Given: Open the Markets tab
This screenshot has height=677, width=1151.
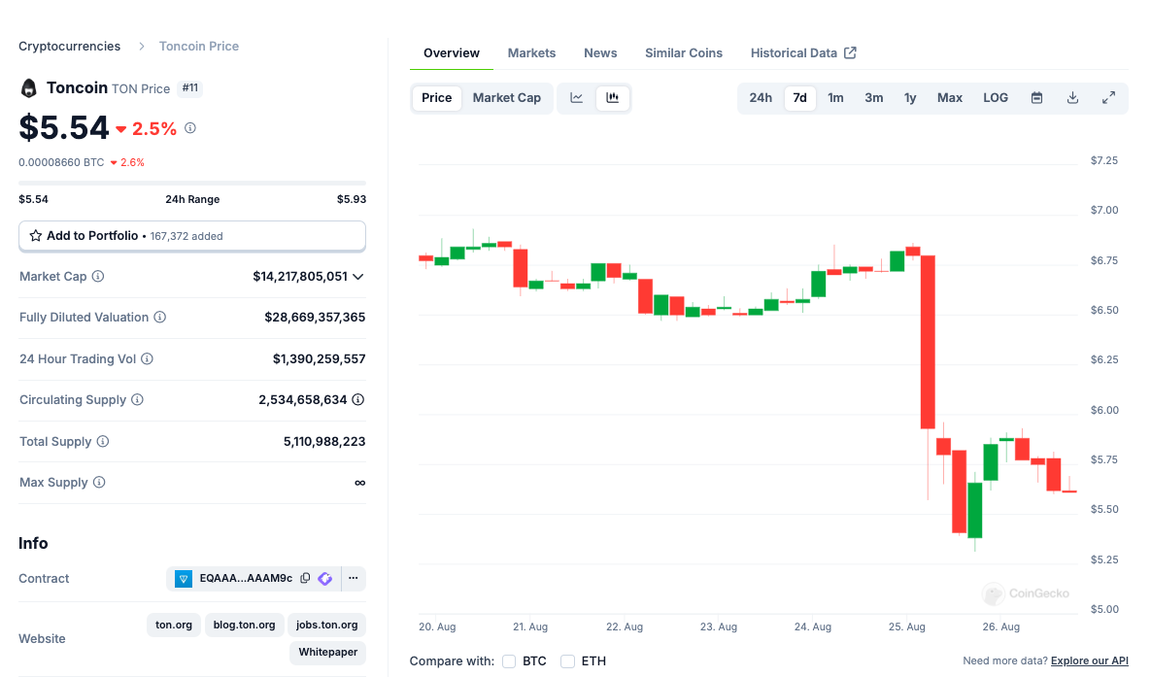Looking at the screenshot, I should 531,52.
